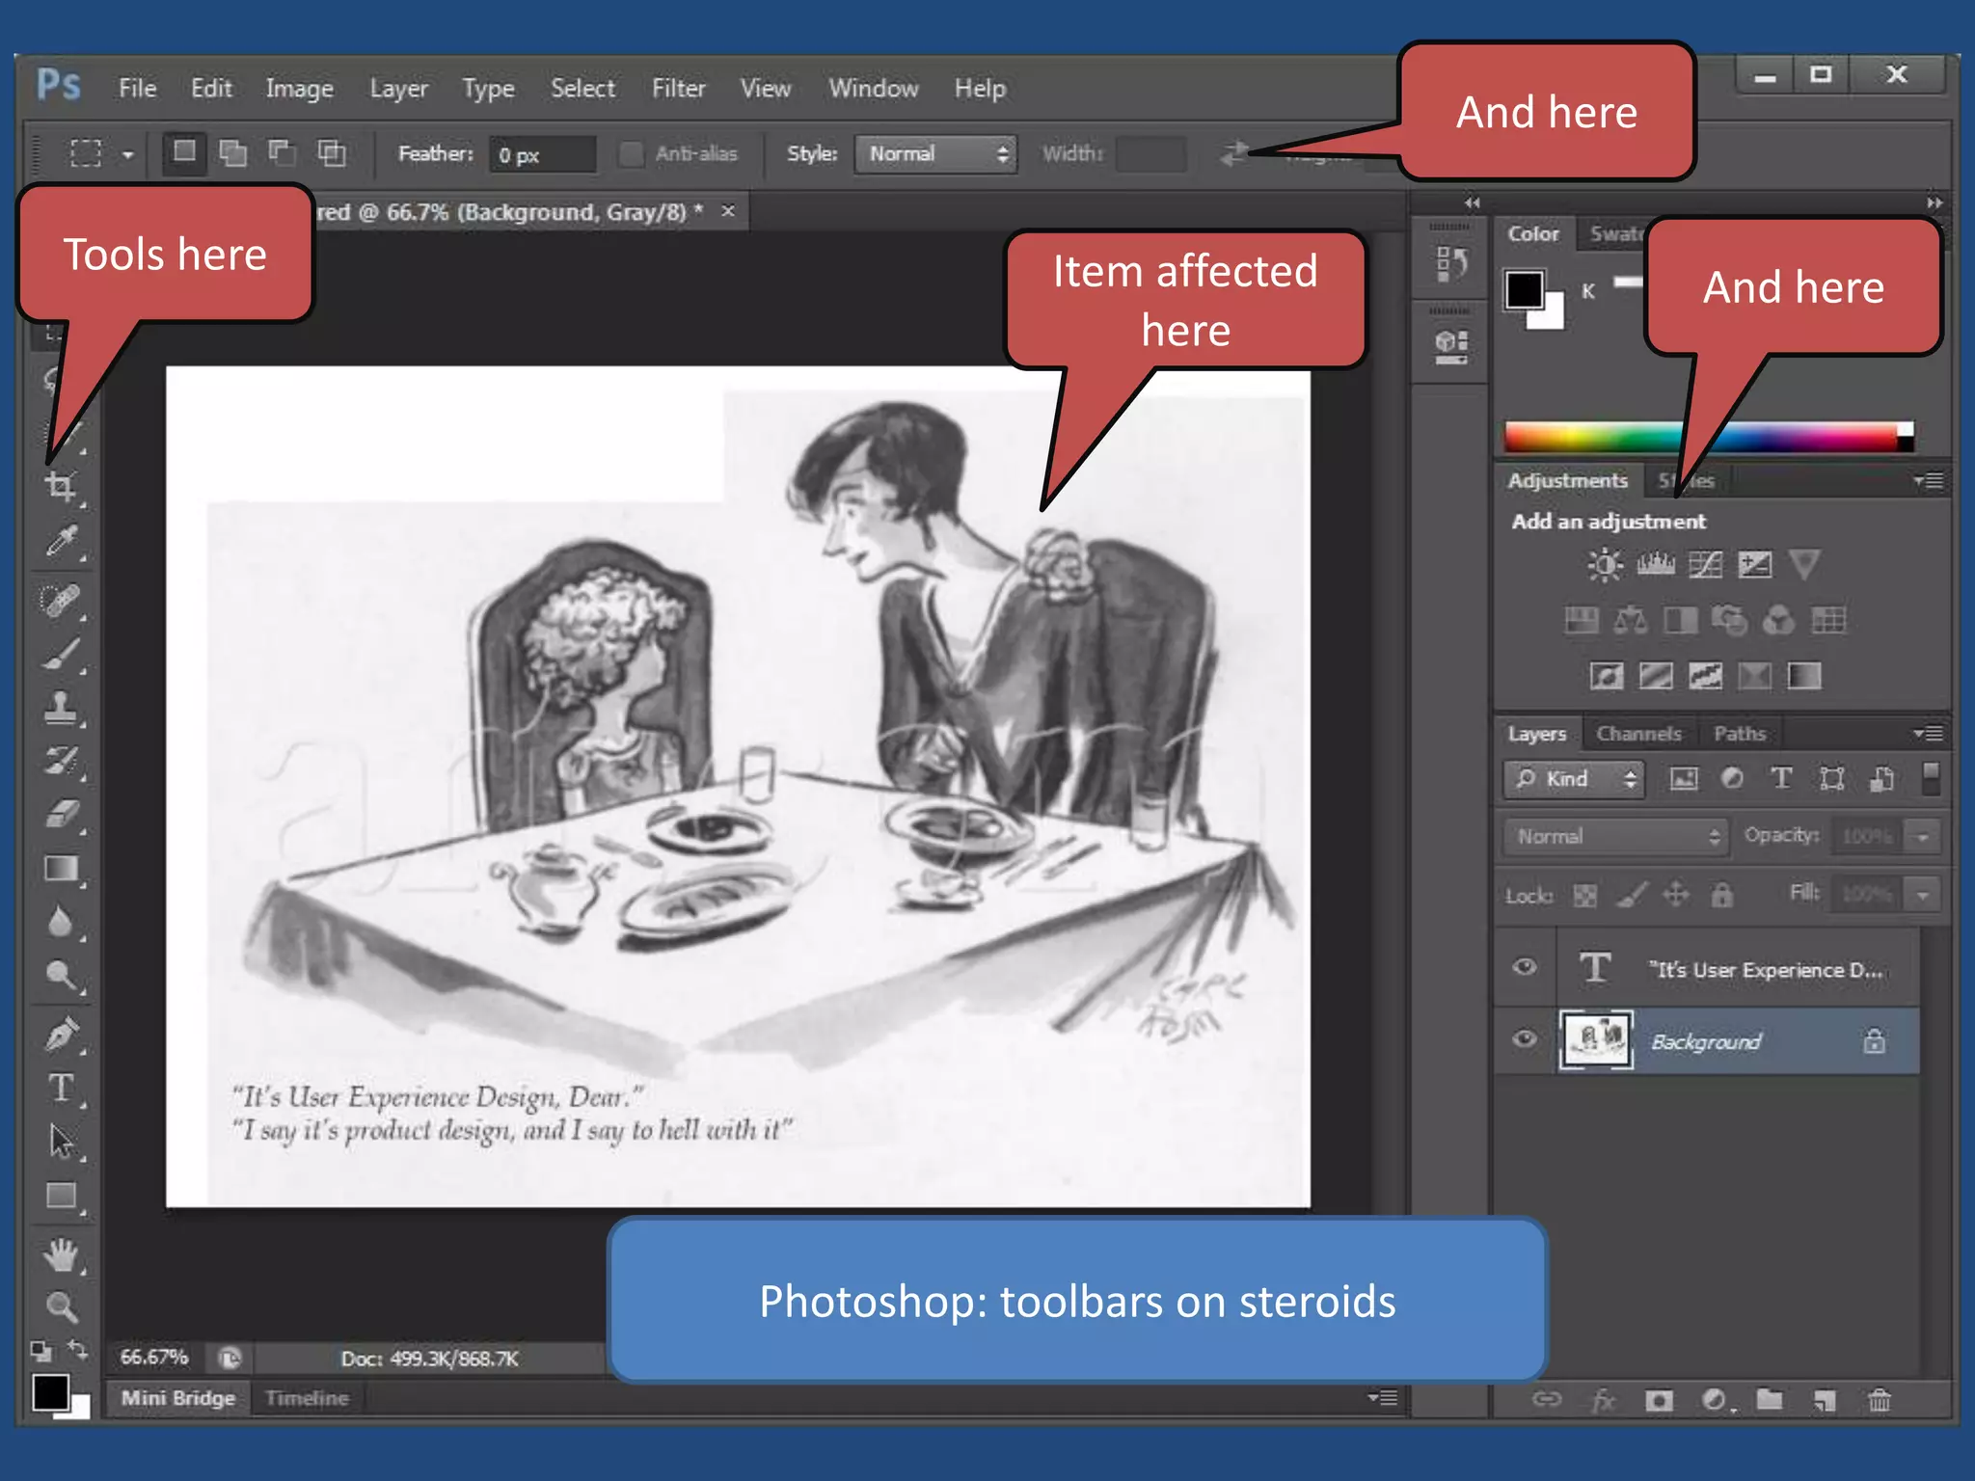Add a layer mask icon
Screen dimensions: 1975x1481
click(1659, 1399)
